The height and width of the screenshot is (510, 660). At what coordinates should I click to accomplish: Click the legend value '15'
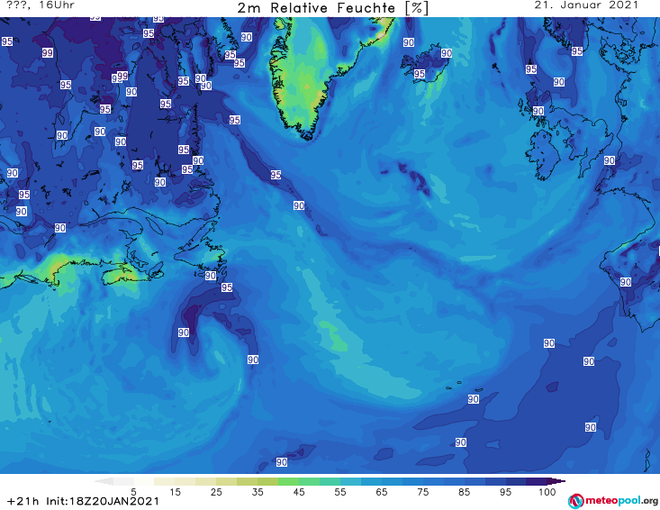click(175, 492)
